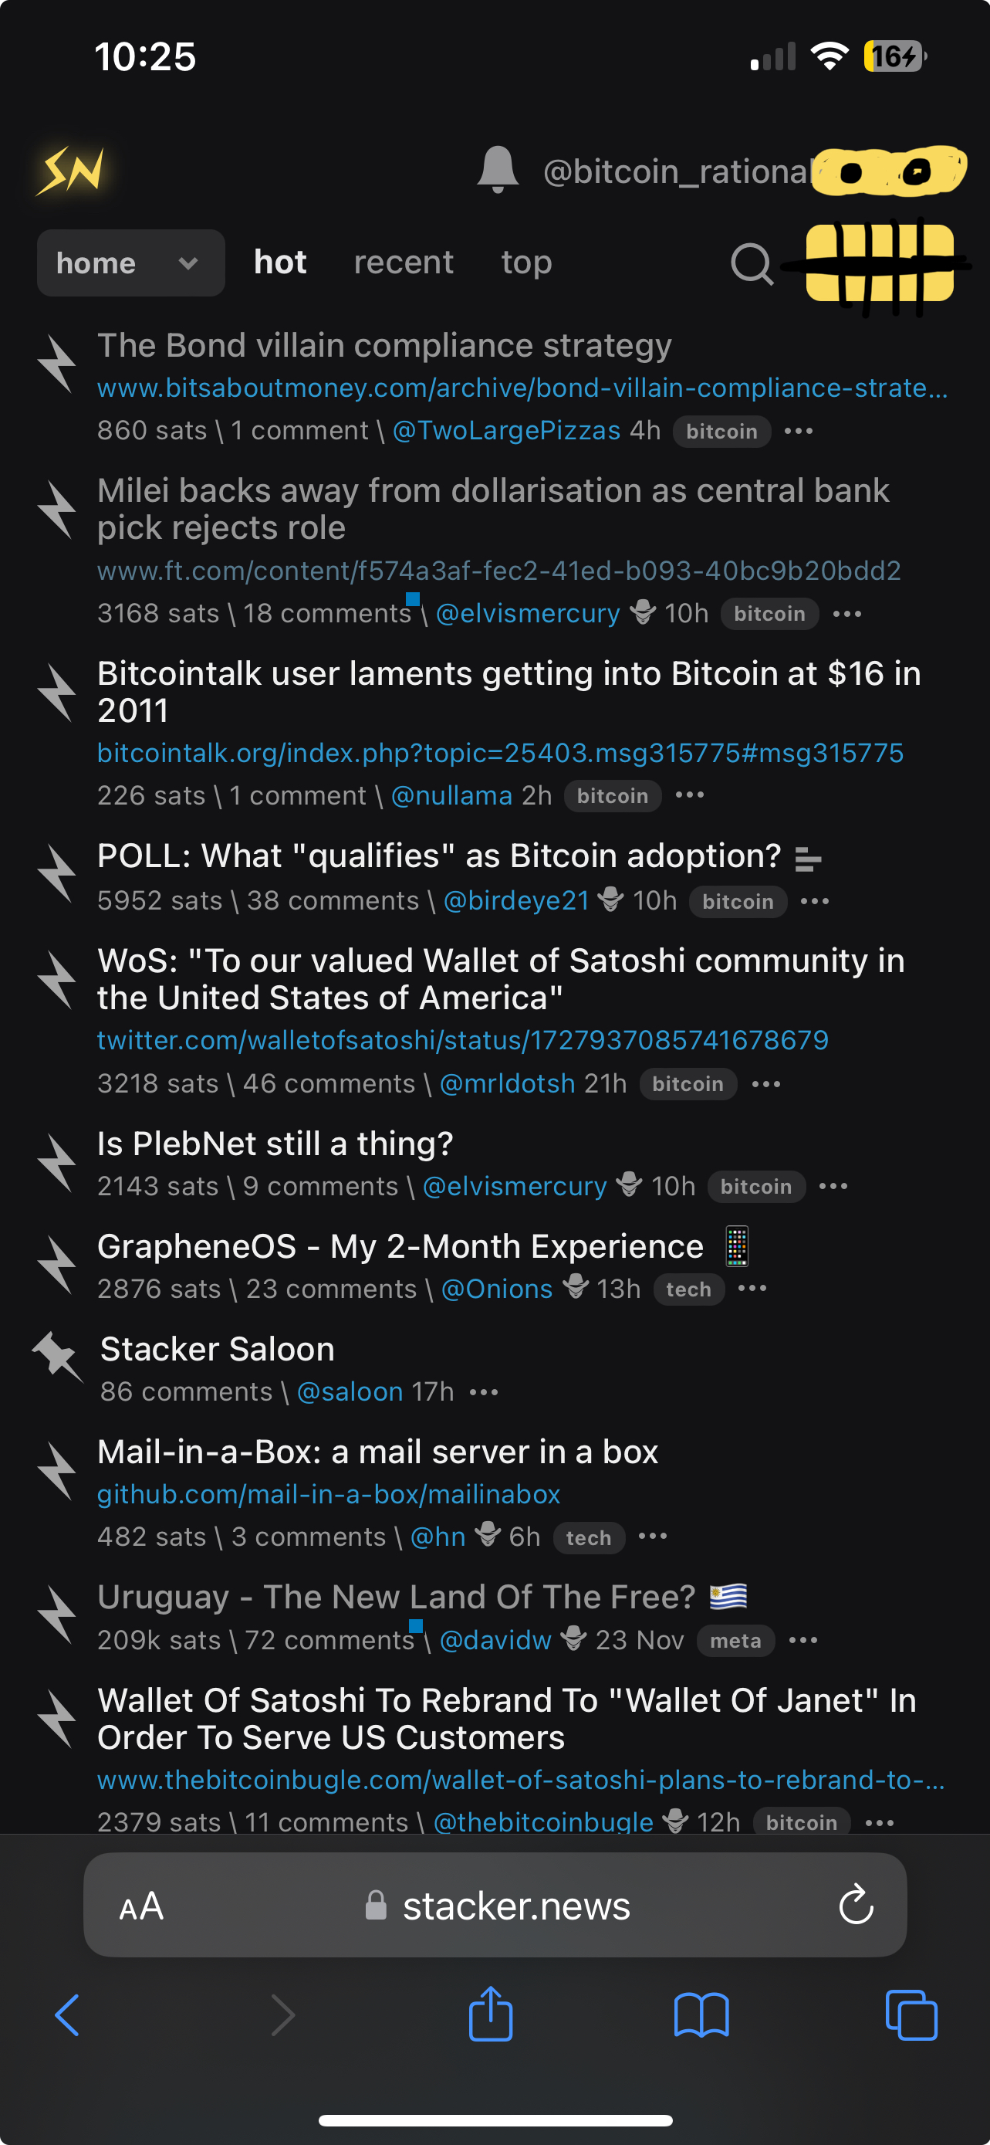Zap the PlebNet still a thing post
The image size is (990, 2145).
click(56, 1162)
